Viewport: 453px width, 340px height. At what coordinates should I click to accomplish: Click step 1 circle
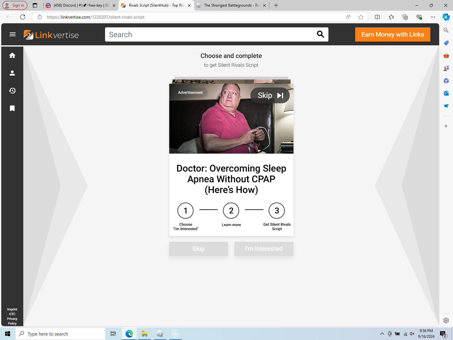click(x=186, y=211)
